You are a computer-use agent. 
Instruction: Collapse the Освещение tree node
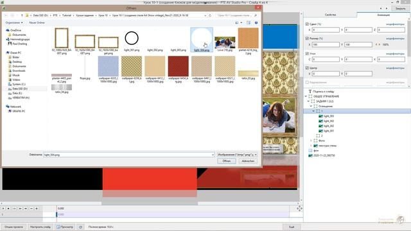click(x=311, y=107)
